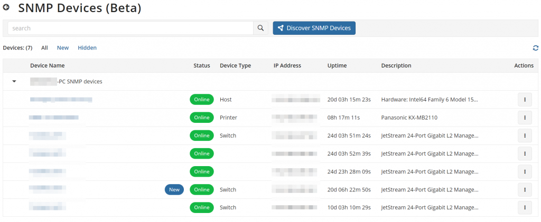Click description Panasonic KX-MB2110
The image size is (541, 222).
tap(409, 118)
